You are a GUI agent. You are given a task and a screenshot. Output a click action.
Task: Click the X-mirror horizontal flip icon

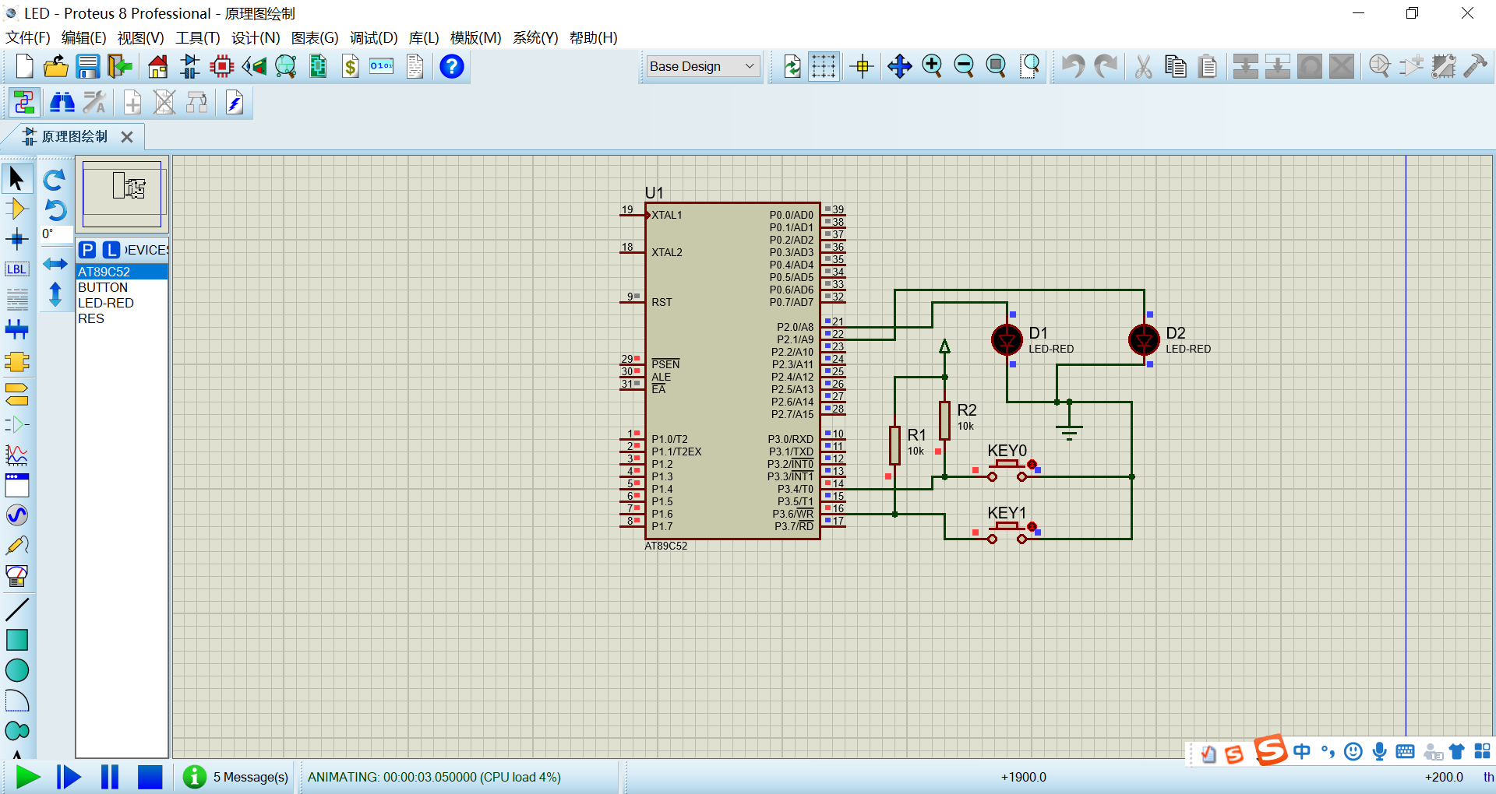(55, 264)
